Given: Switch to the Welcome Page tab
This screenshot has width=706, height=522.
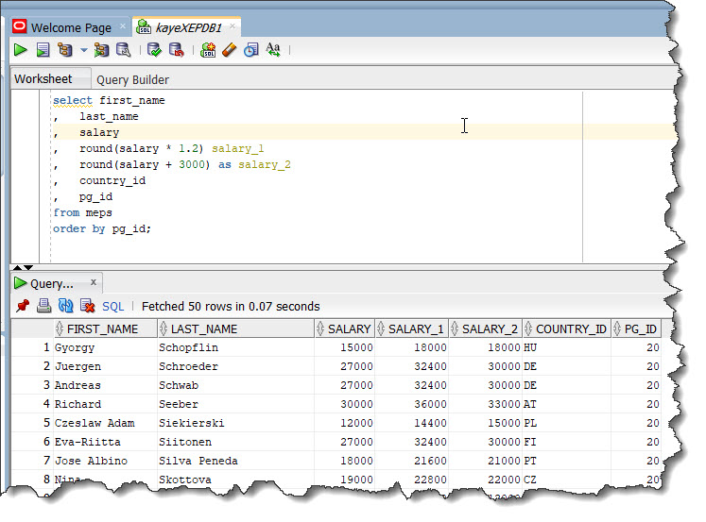Looking at the screenshot, I should (71, 28).
